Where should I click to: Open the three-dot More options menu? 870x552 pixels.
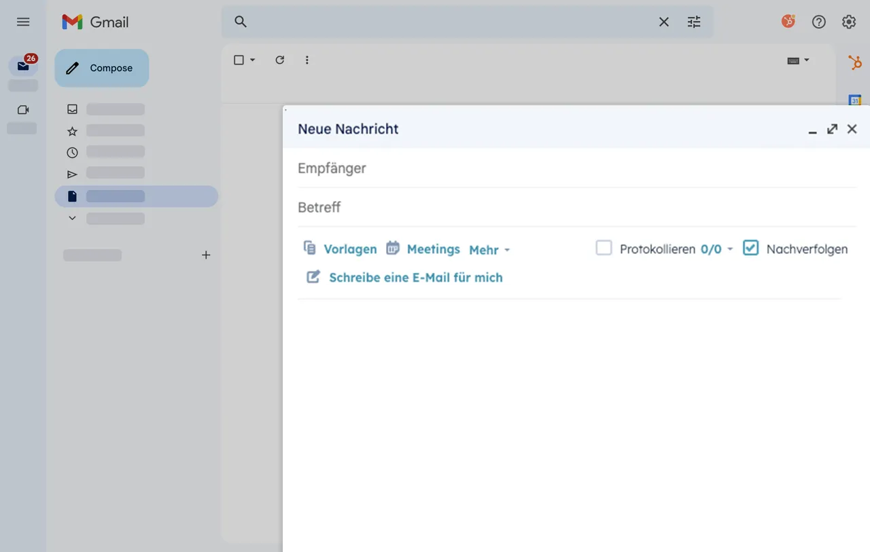pyautogui.click(x=307, y=60)
